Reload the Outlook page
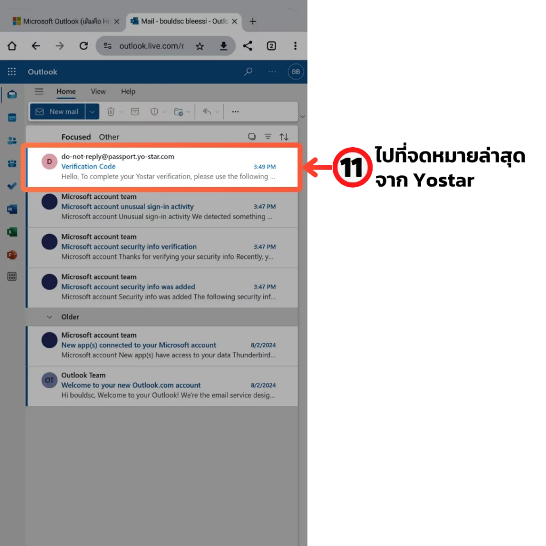The height and width of the screenshot is (546, 546). click(x=84, y=46)
